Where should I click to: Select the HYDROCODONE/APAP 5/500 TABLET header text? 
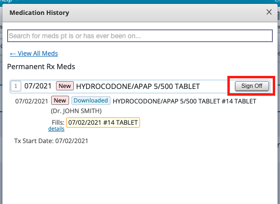138,87
